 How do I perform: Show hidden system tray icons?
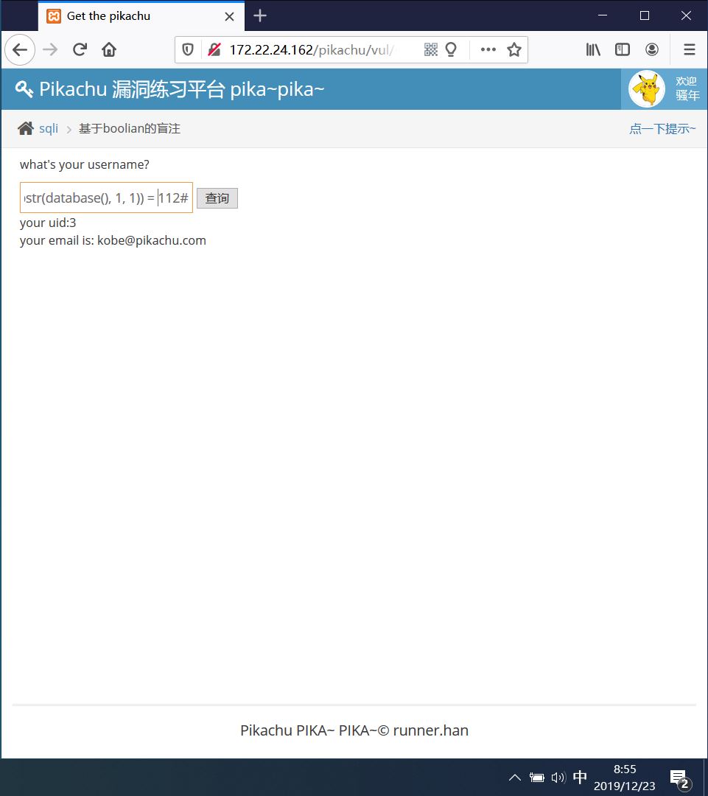point(515,778)
